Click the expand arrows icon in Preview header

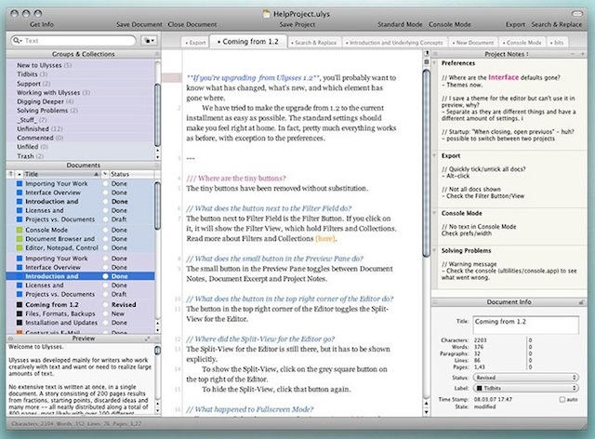click(147, 339)
